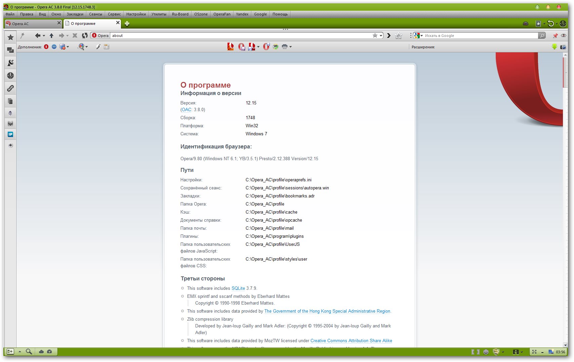The height and width of the screenshot is (362, 574).
Task: Open the Links panel chain icon
Action: tap(10, 88)
